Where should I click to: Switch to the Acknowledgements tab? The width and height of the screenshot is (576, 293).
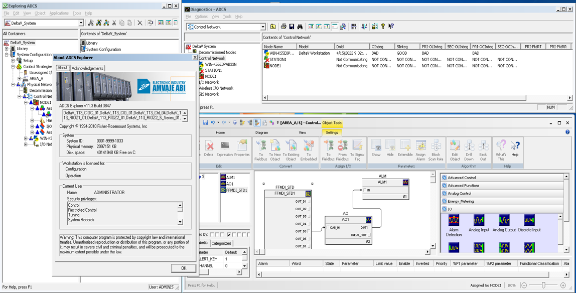[87, 68]
